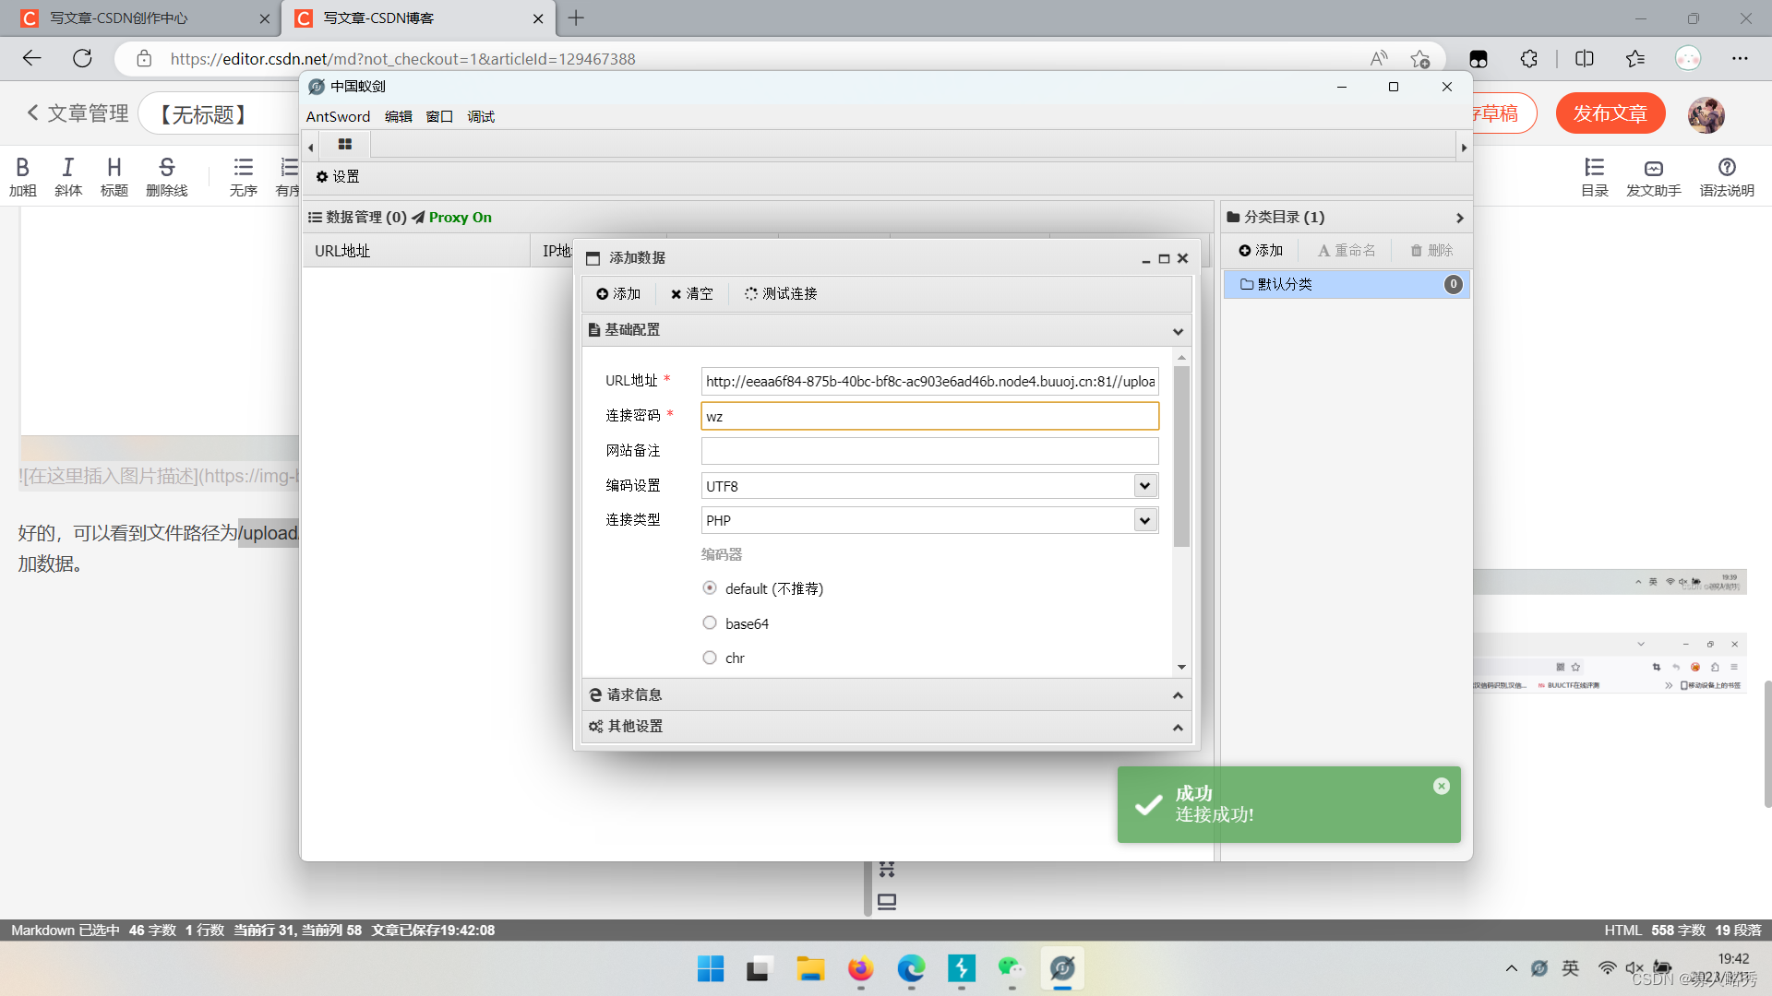The image size is (1772, 996).
Task: Add a new category in 分类目录 panel
Action: coord(1261,250)
